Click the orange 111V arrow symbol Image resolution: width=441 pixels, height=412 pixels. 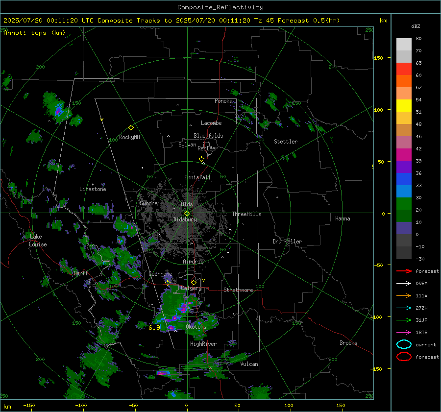(x=404, y=295)
